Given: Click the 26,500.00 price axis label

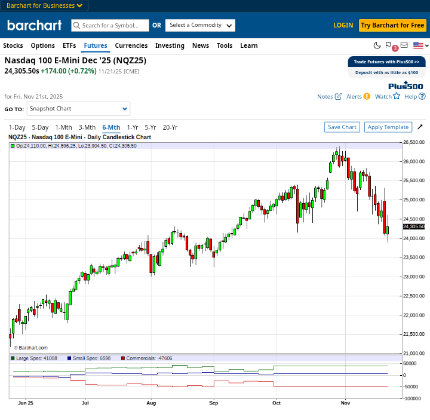Looking at the screenshot, I should pyautogui.click(x=413, y=142).
